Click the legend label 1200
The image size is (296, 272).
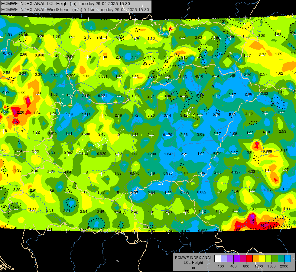click(x=259, y=266)
